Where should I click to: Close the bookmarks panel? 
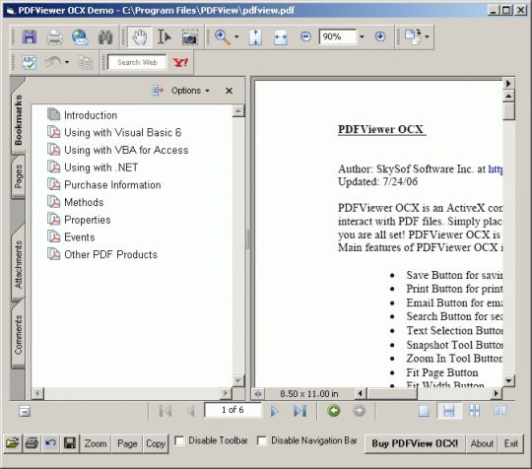229,91
